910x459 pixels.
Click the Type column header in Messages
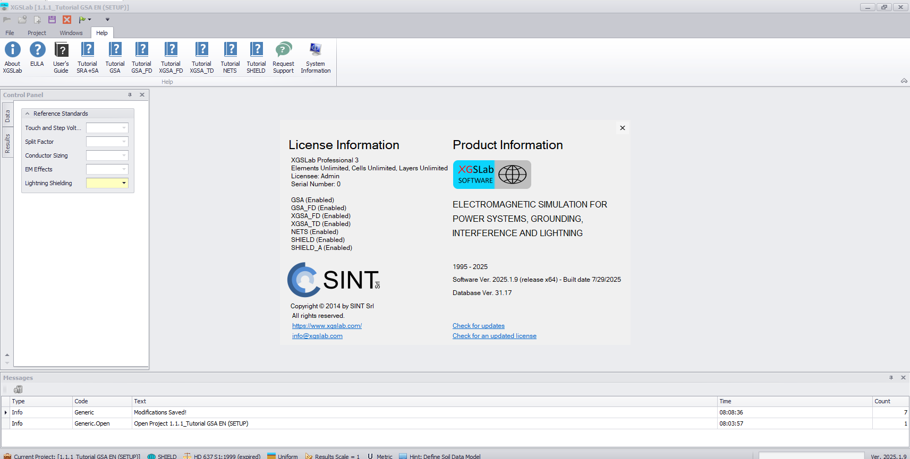pyautogui.click(x=41, y=401)
